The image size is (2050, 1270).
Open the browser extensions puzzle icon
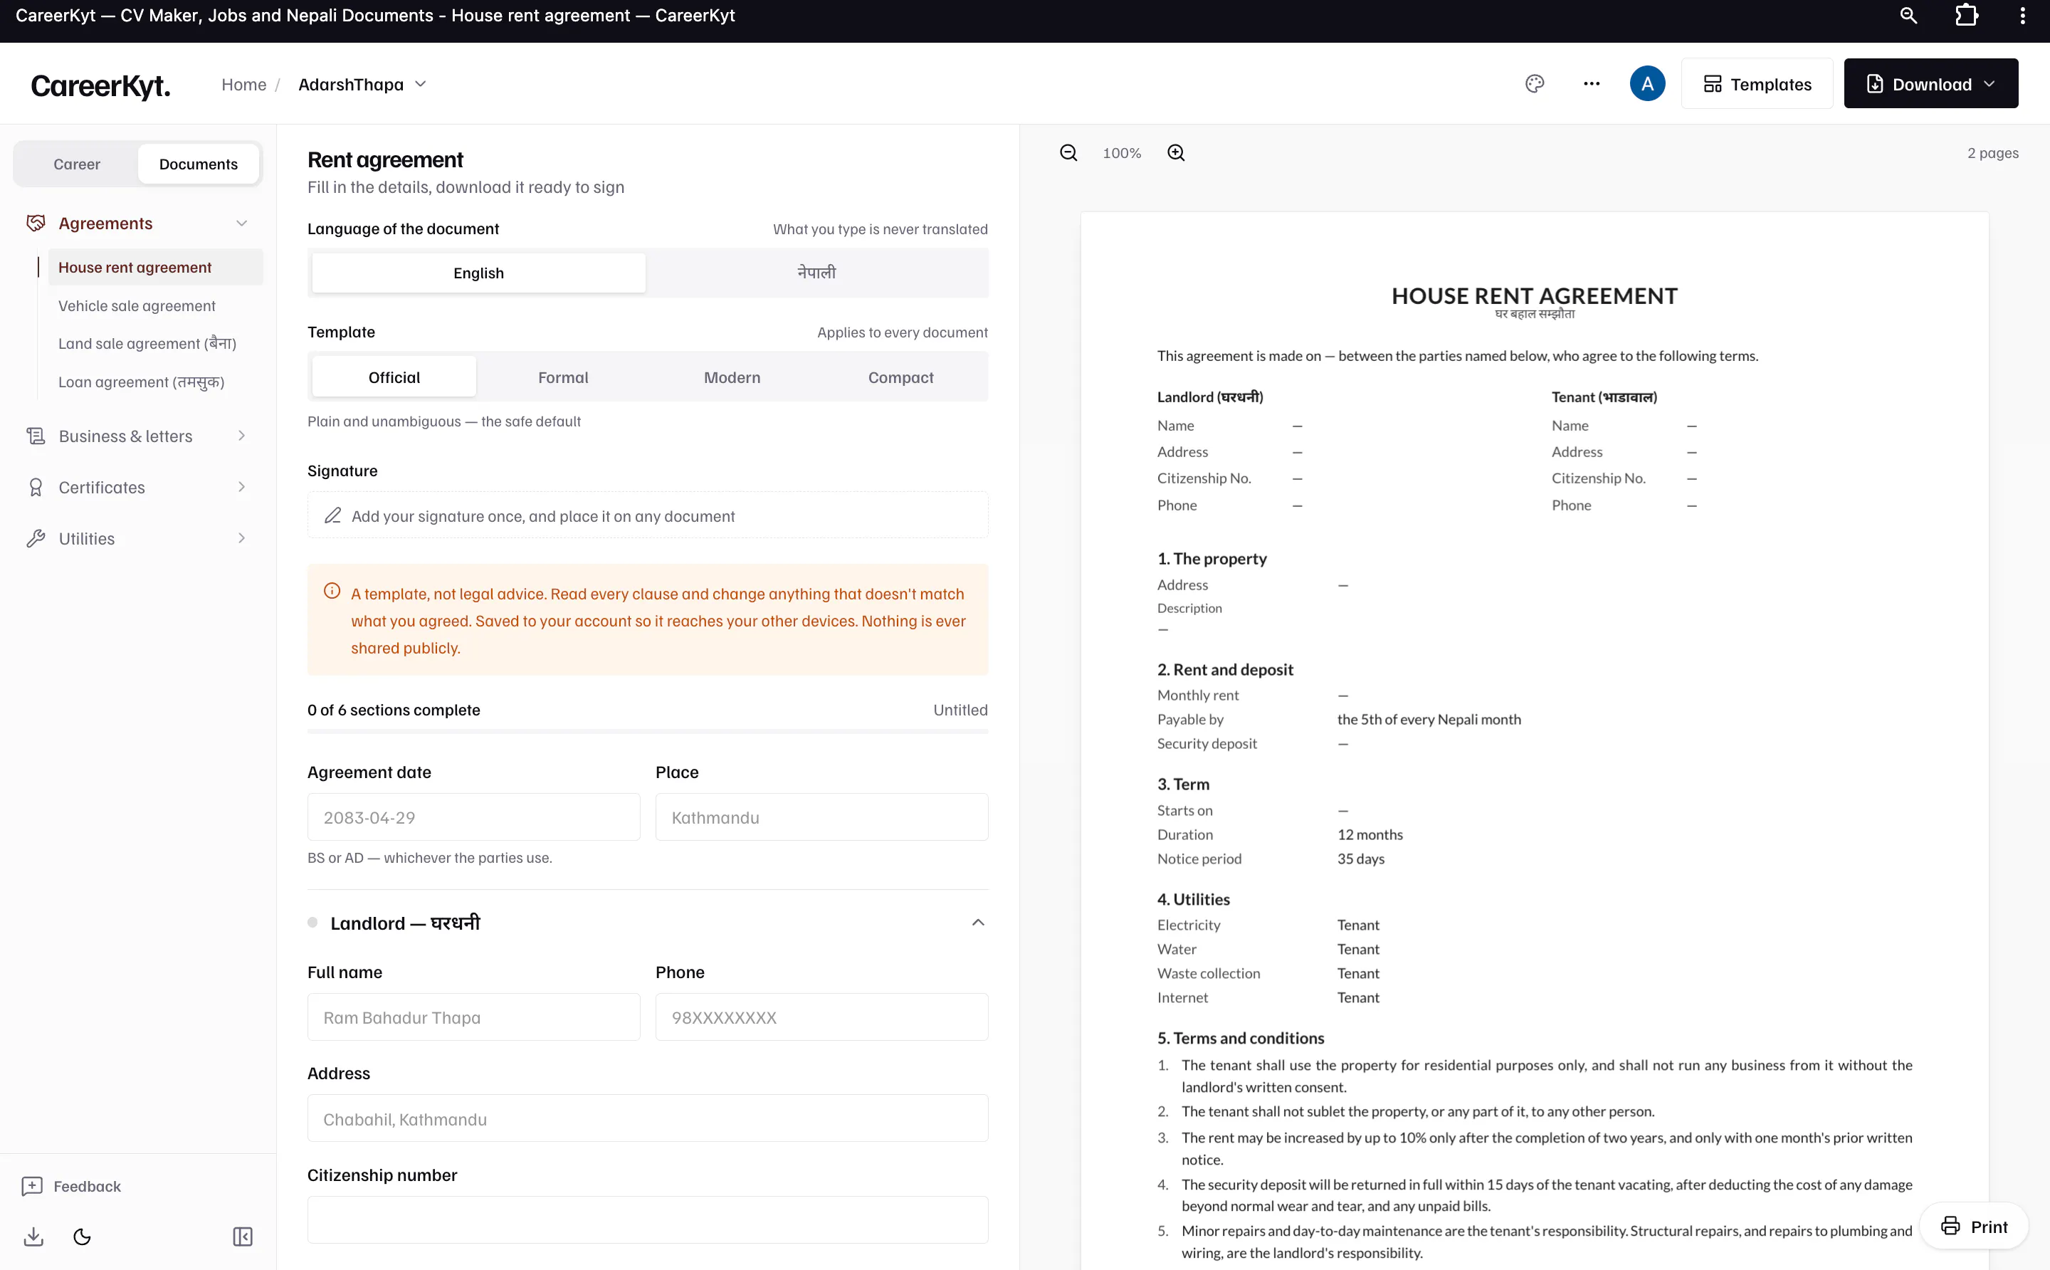click(x=1966, y=16)
